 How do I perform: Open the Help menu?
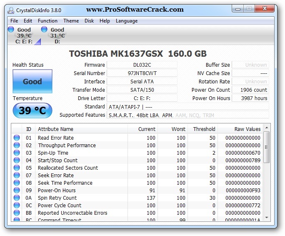(x=105, y=21)
